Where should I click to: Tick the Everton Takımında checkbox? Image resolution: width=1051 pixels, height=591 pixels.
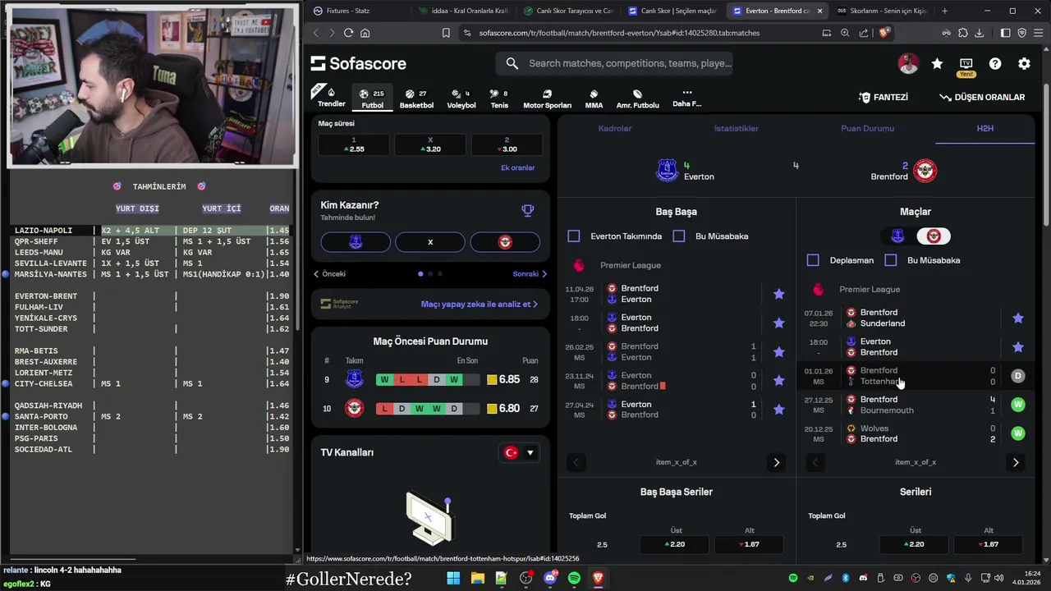pyautogui.click(x=574, y=236)
